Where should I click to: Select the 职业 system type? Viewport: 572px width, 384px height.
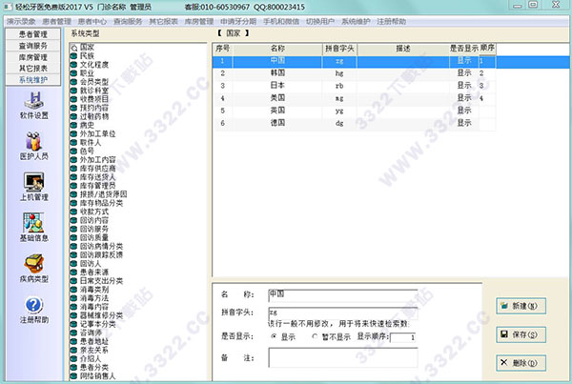point(87,73)
